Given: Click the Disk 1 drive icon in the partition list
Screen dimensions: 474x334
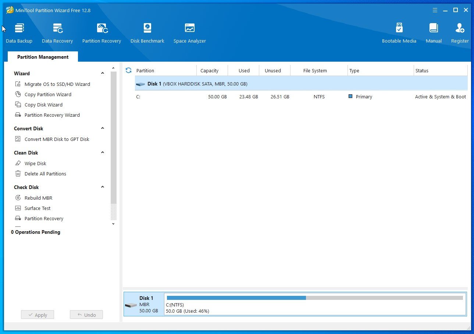Looking at the screenshot, I should [x=140, y=84].
